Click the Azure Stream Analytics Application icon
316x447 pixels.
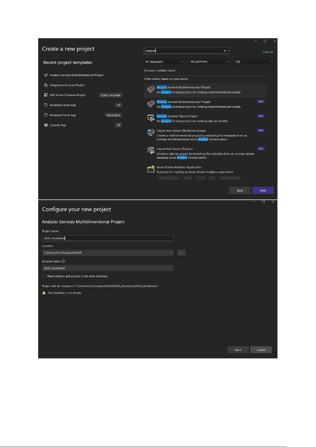coord(151,169)
